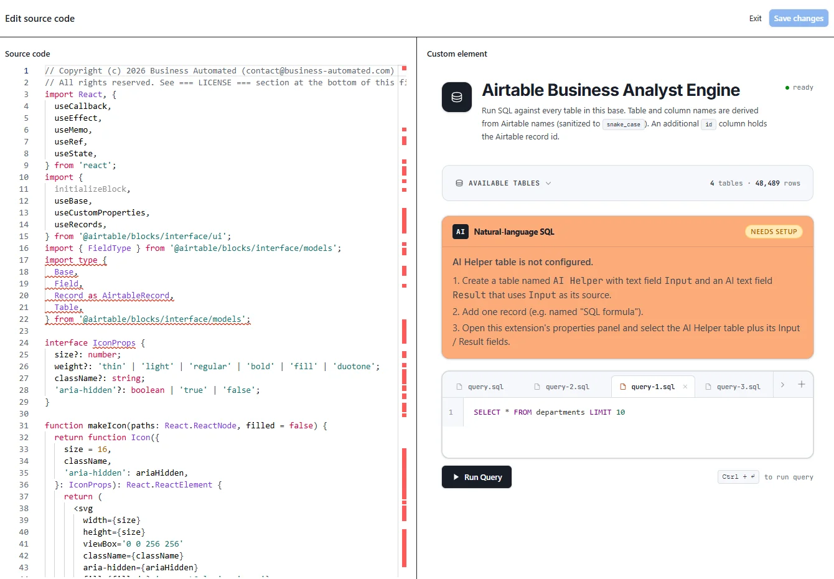Click the database icon beside Available Tables
The width and height of the screenshot is (834, 579).
pos(459,183)
